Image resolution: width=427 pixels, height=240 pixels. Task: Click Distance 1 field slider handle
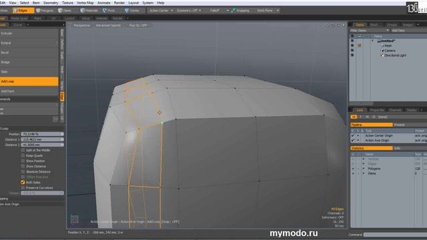62,139
